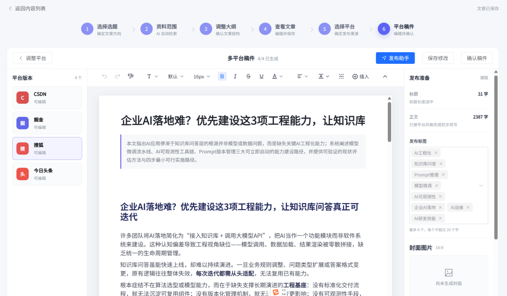
Task: Go to step 1 选择选题
Action: (101, 29)
